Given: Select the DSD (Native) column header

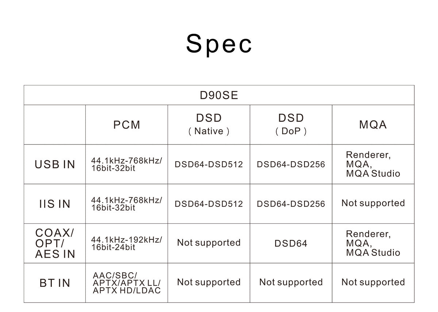Looking at the screenshot, I should click(x=209, y=124).
